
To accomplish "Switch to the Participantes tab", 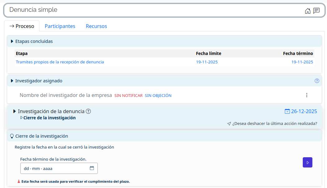I will point(60,26).
